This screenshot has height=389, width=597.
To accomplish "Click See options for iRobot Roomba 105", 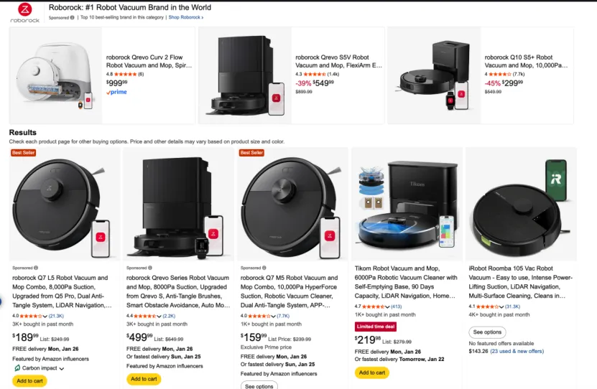I will click(487, 332).
